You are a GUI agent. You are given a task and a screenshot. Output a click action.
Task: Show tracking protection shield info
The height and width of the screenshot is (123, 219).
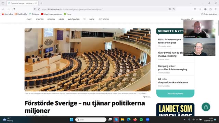point(35,9)
